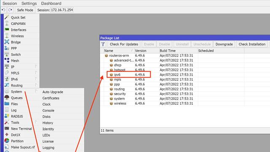This screenshot has width=270, height=152.
Task: Click the undo arrow icon
Action: point(4,10)
